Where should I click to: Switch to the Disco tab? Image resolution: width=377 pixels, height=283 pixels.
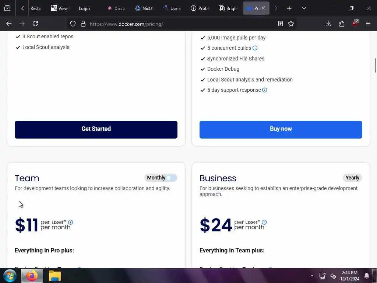[116, 8]
